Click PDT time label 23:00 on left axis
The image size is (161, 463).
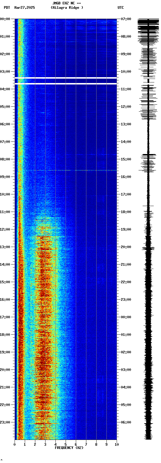[x=5, y=422]
